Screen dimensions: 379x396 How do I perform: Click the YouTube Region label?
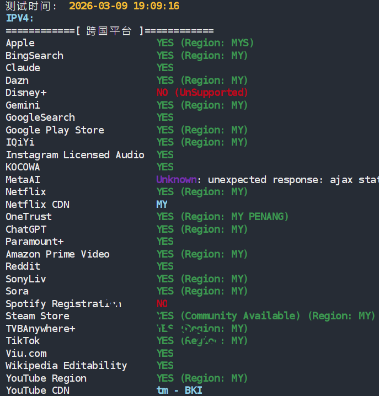(46, 378)
